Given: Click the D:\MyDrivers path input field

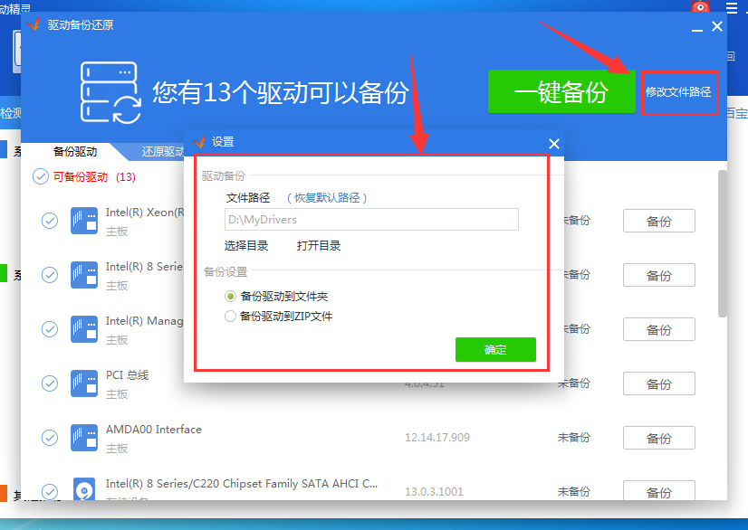Looking at the screenshot, I should [x=370, y=220].
